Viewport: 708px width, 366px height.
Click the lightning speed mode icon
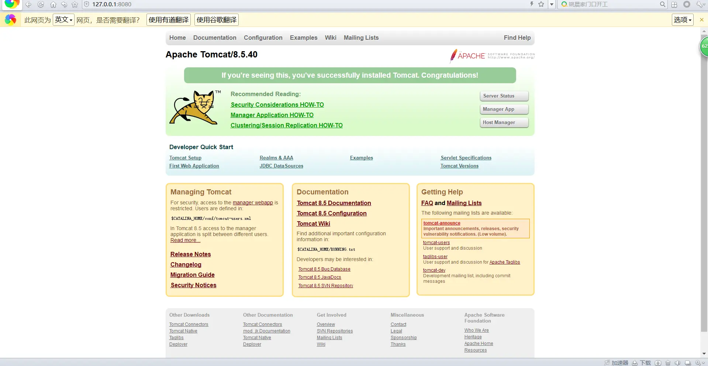pyautogui.click(x=532, y=4)
